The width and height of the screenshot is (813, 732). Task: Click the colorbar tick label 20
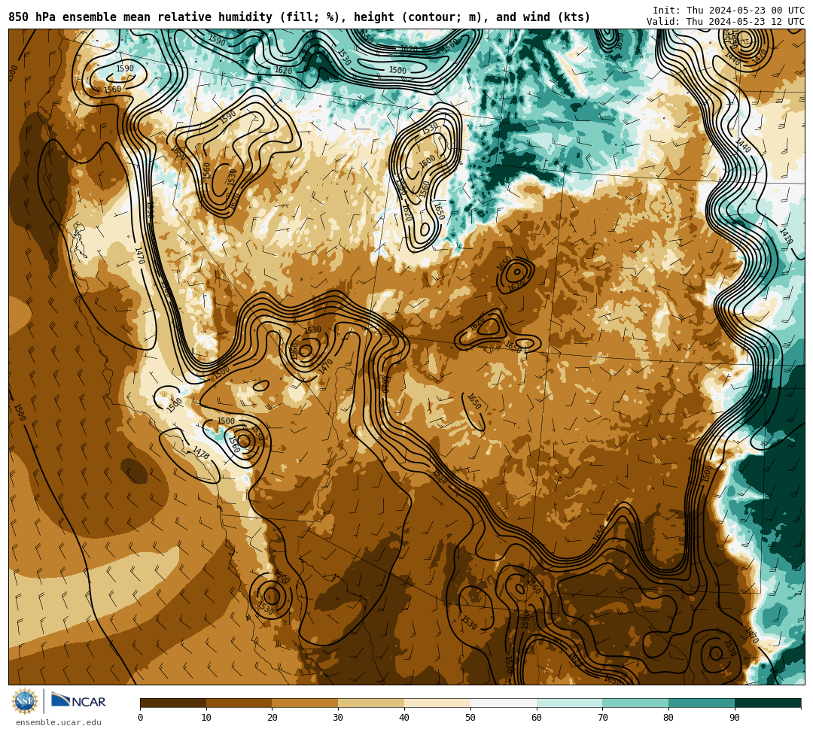273,718
